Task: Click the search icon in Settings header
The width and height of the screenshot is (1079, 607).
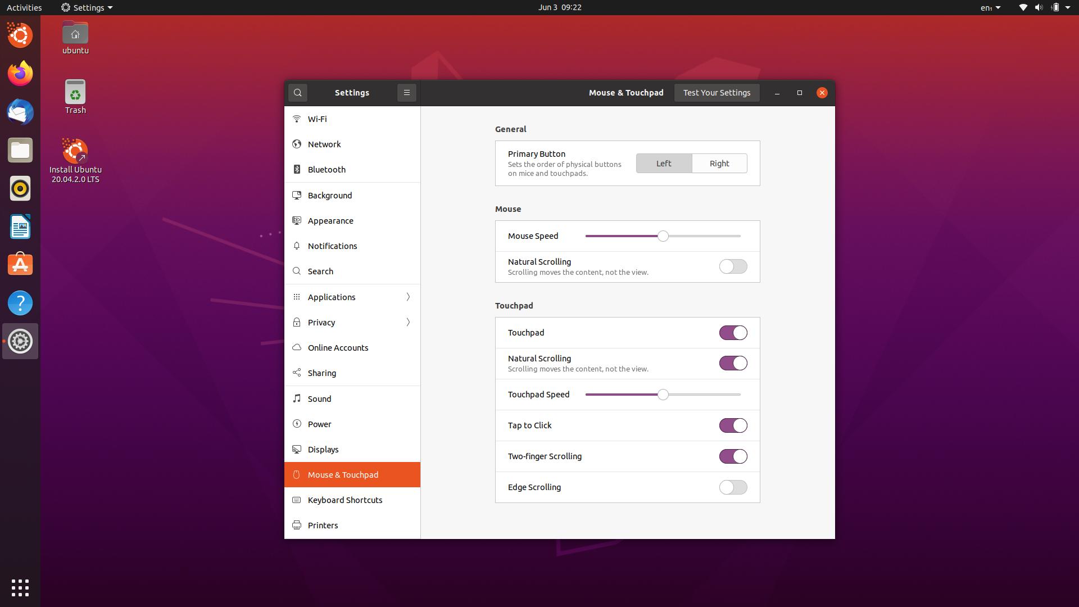Action: pyautogui.click(x=298, y=93)
